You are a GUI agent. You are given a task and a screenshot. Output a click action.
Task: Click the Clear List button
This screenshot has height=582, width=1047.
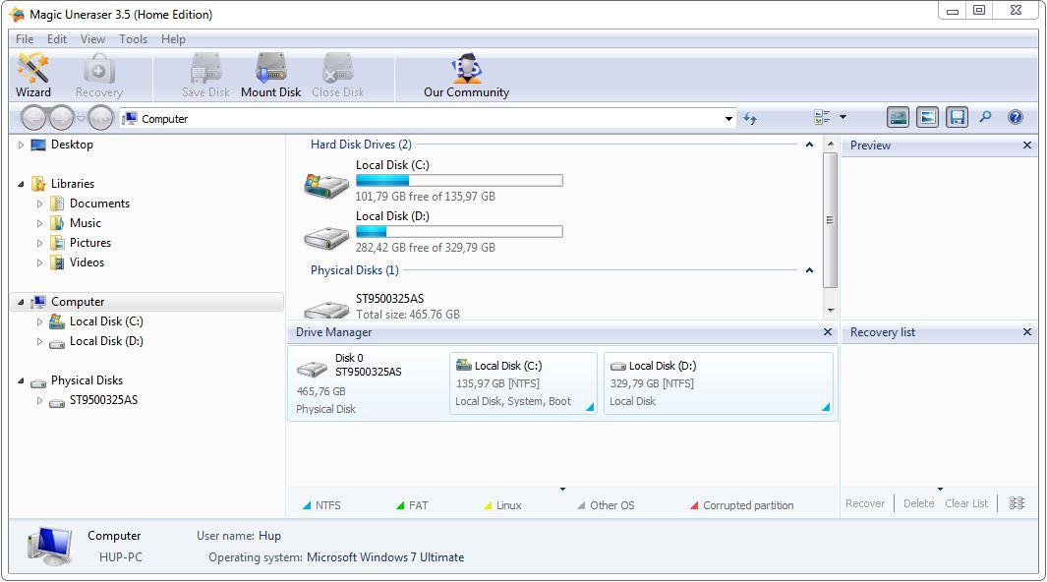pos(966,503)
